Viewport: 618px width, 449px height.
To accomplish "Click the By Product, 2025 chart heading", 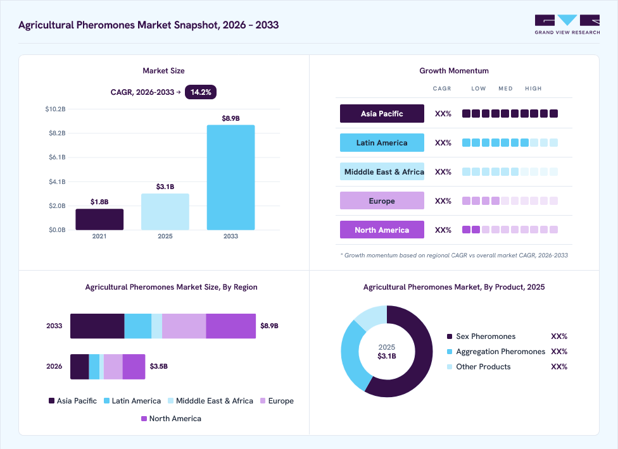I will pos(454,287).
